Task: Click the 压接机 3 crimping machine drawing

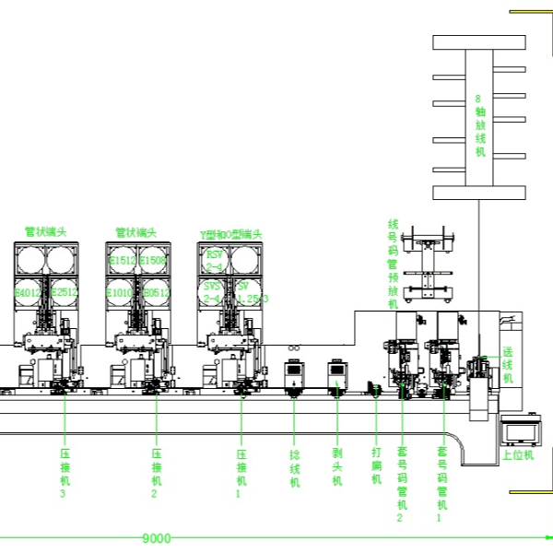Action: 46,355
